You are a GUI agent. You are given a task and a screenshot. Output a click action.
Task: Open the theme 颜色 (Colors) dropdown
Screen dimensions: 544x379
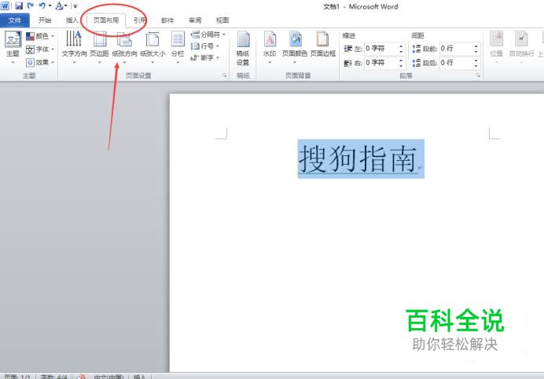[x=40, y=36]
